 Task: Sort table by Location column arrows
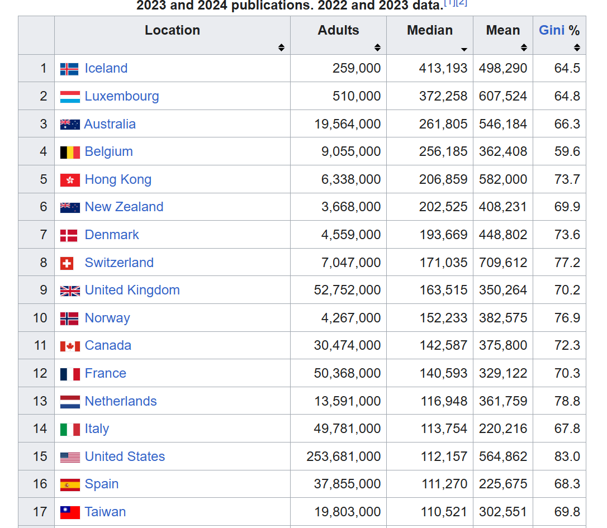pyautogui.click(x=282, y=47)
